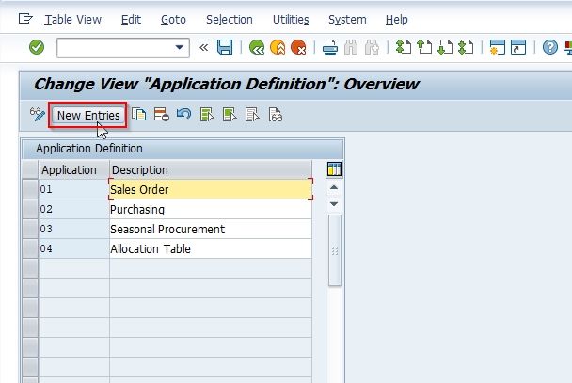Click the Print icon
The height and width of the screenshot is (383, 572).
click(x=330, y=47)
